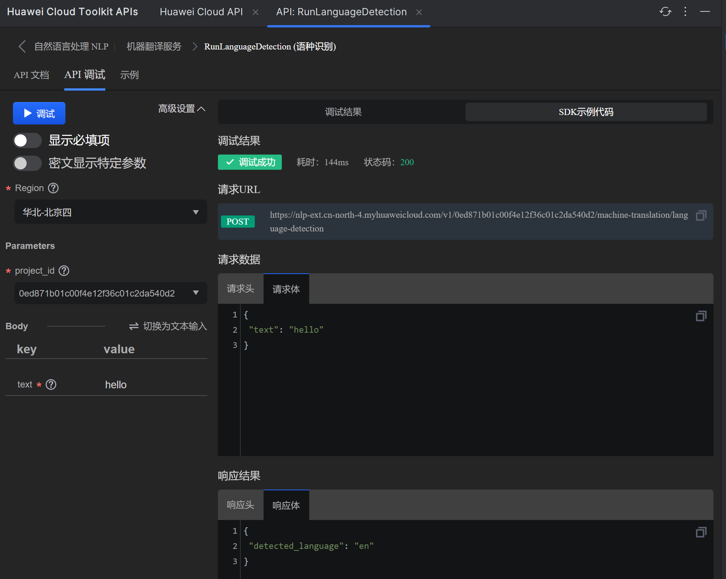Click the project_id help question icon
The width and height of the screenshot is (726, 579).
tap(64, 271)
